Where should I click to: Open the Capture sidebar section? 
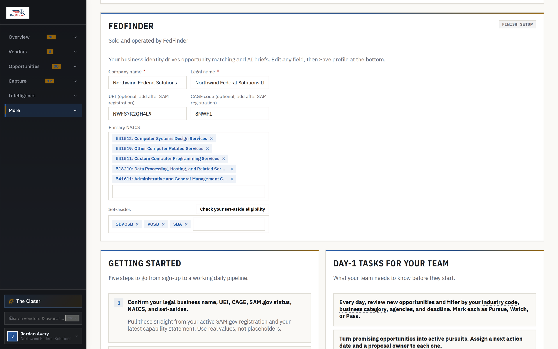(x=43, y=81)
